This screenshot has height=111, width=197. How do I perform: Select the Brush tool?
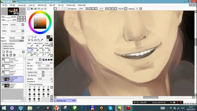pyautogui.click(x=42, y=45)
